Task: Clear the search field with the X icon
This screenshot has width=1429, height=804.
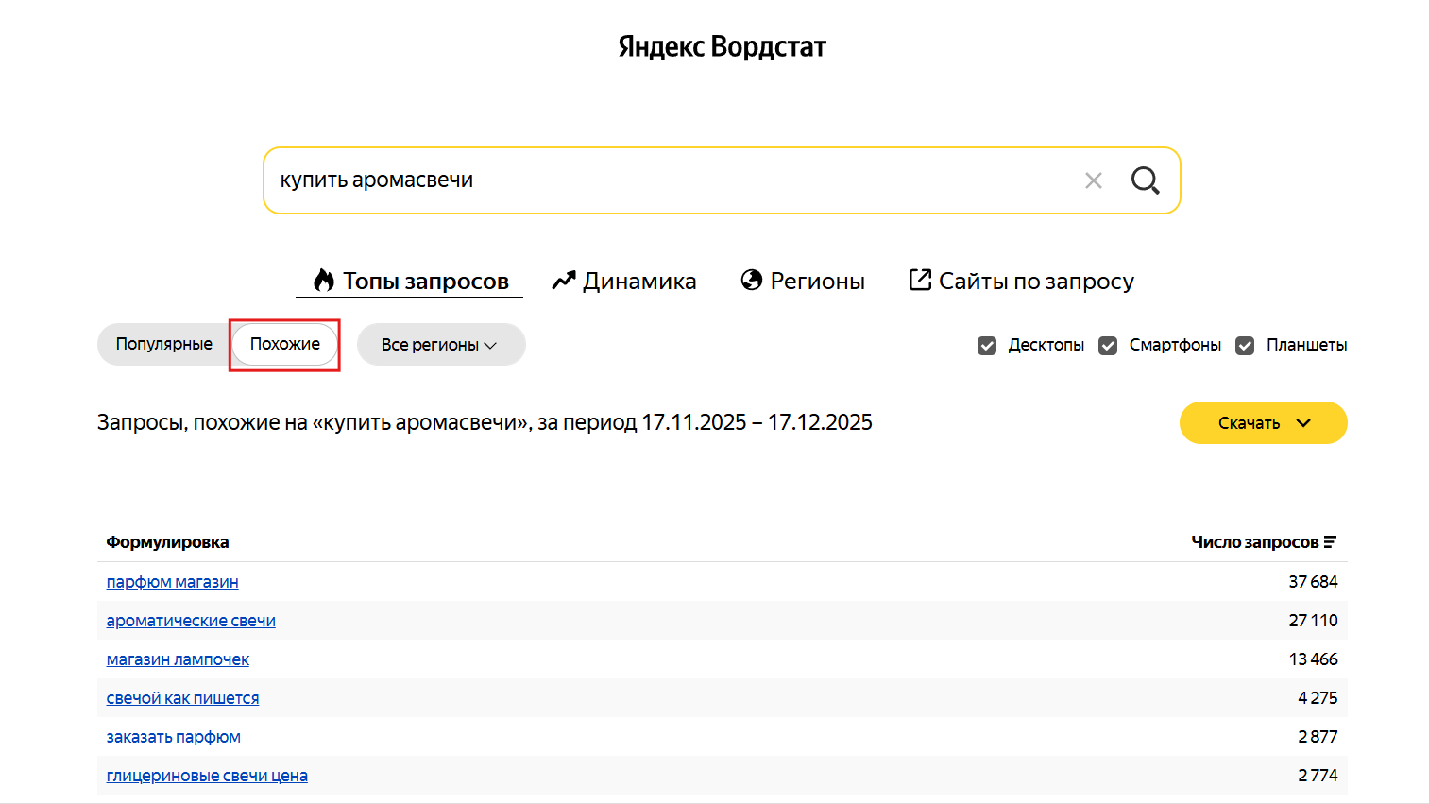Action: [1094, 180]
